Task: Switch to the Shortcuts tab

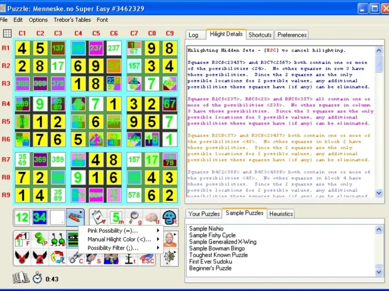Action: pos(260,35)
